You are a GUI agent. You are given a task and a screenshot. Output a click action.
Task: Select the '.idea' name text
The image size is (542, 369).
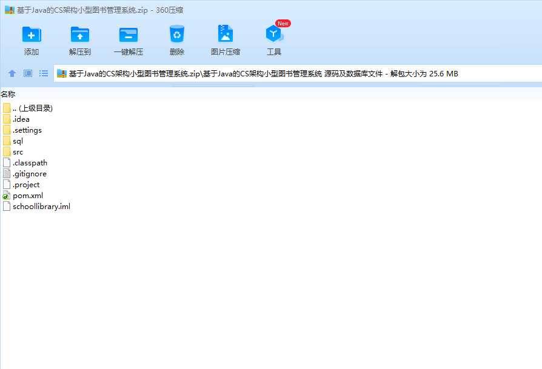(x=21, y=119)
